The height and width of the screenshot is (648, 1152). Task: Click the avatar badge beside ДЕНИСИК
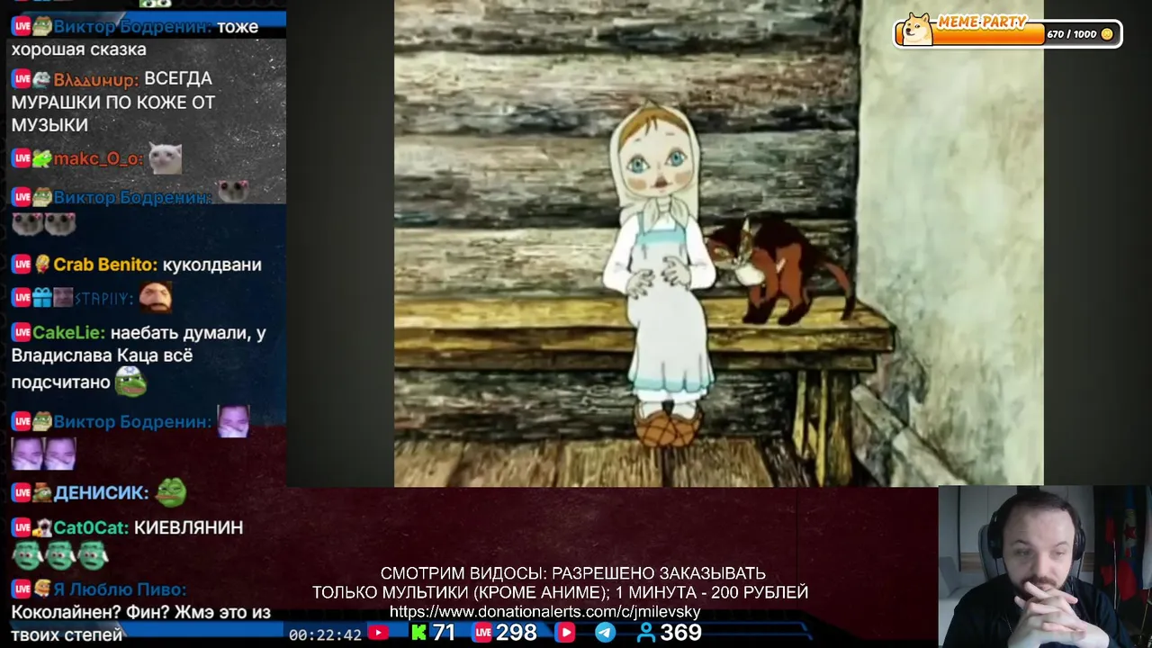tap(42, 492)
